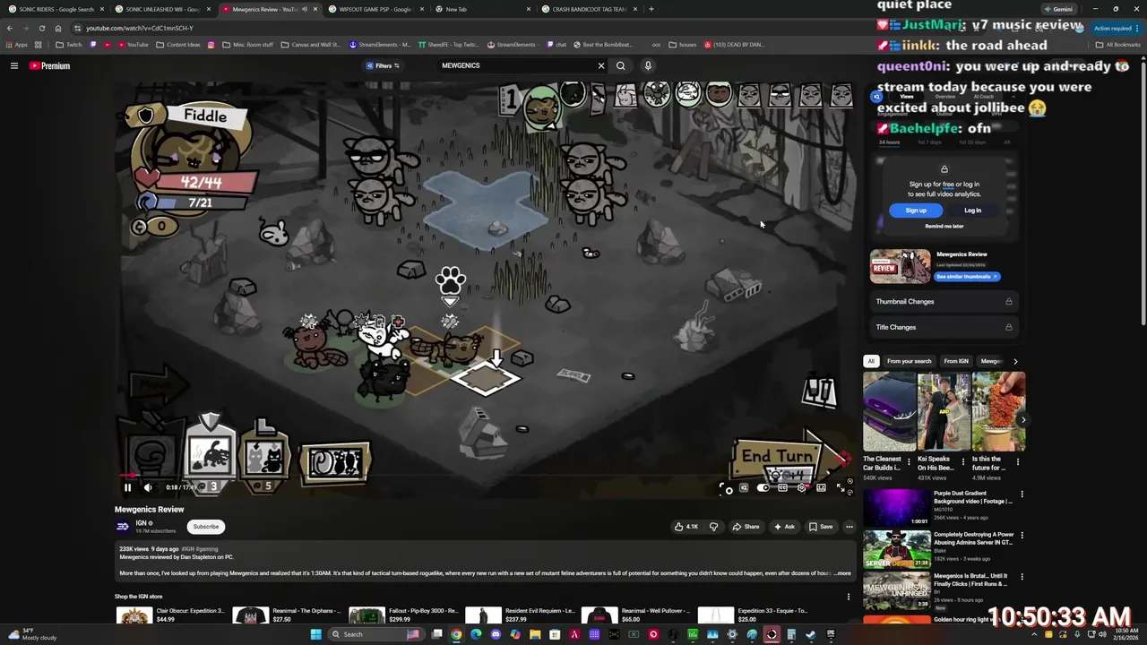Open Steam from the taskbar
1147x645 pixels.
coord(811,634)
